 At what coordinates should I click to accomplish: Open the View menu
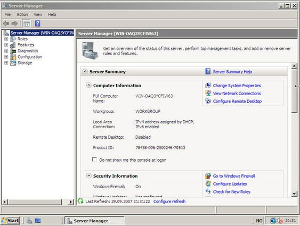coord(38,14)
